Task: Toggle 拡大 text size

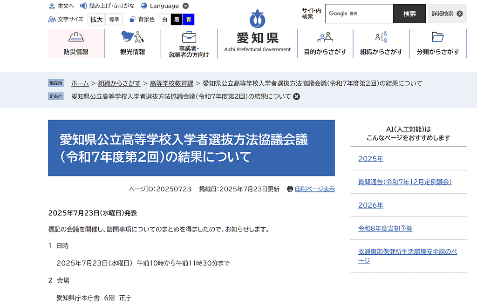Action: [96, 20]
